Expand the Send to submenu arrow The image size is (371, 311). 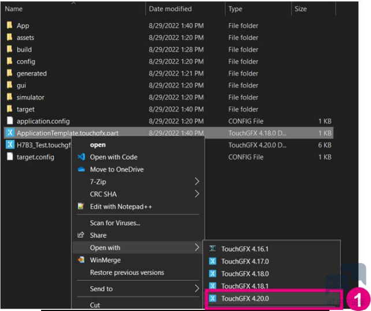(197, 288)
